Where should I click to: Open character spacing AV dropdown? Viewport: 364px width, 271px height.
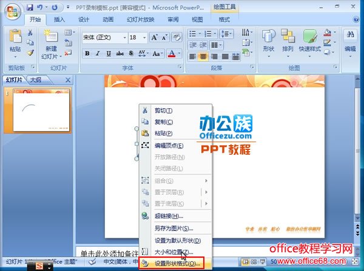144,54
